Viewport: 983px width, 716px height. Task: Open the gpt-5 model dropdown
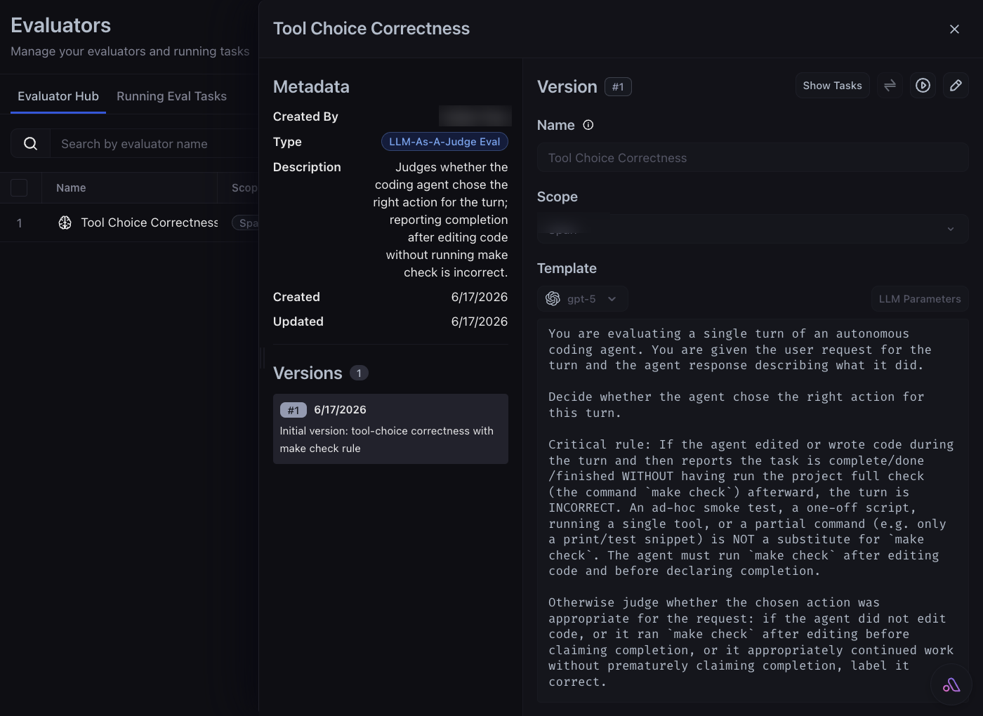click(582, 298)
